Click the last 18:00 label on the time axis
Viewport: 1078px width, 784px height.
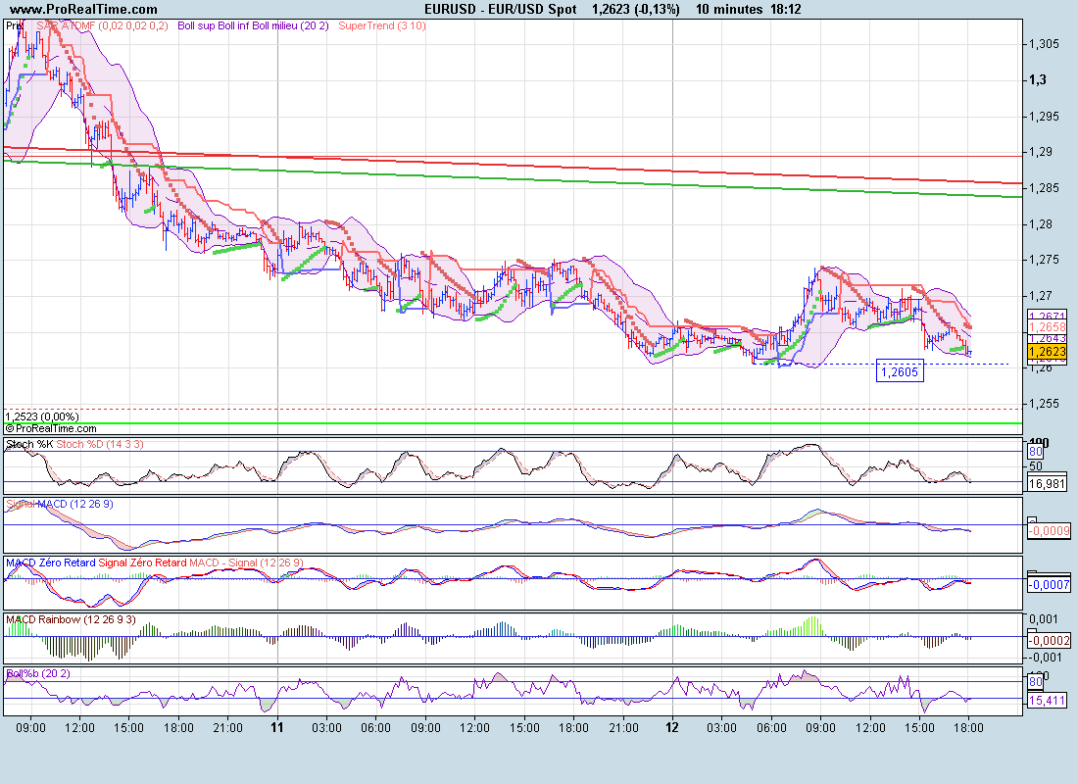click(x=968, y=727)
